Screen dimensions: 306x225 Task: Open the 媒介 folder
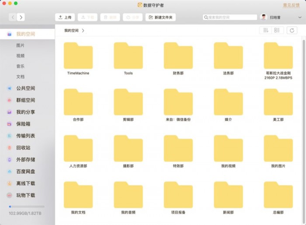click(x=228, y=102)
